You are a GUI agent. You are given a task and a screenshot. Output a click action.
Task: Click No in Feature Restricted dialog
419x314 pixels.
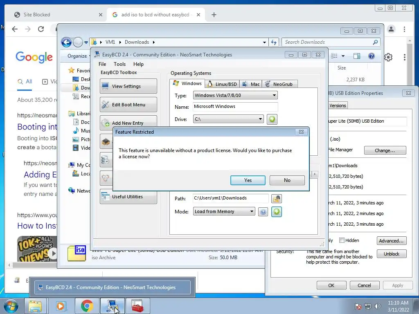287,180
